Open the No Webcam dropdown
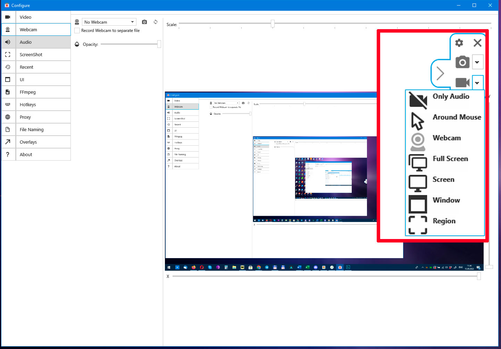Viewport: 501px width, 349px height. tap(109, 22)
